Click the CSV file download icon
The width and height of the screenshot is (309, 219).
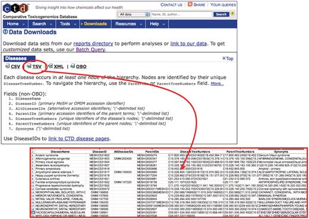click(7, 66)
